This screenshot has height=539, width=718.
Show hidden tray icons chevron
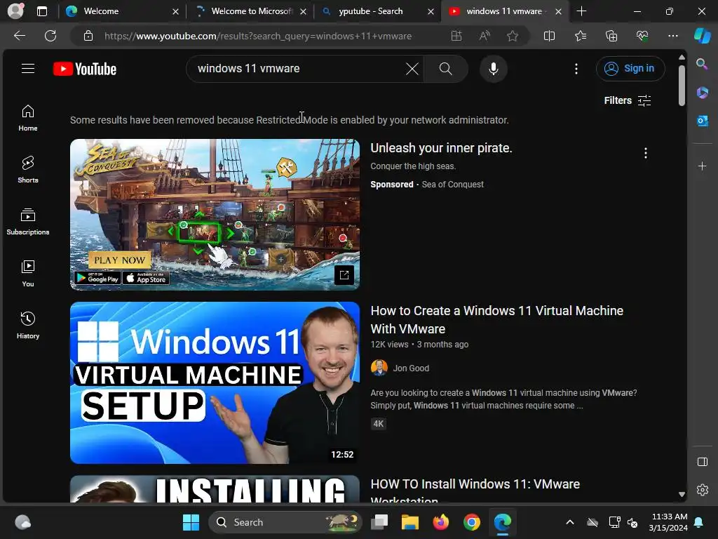569,522
